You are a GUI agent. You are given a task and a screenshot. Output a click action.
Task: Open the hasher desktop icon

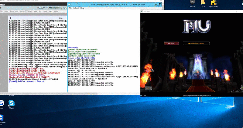(192, 3)
